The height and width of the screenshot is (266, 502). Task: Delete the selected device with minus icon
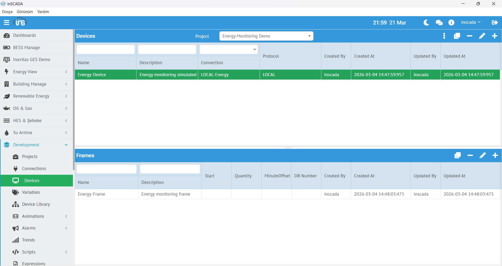coord(469,36)
